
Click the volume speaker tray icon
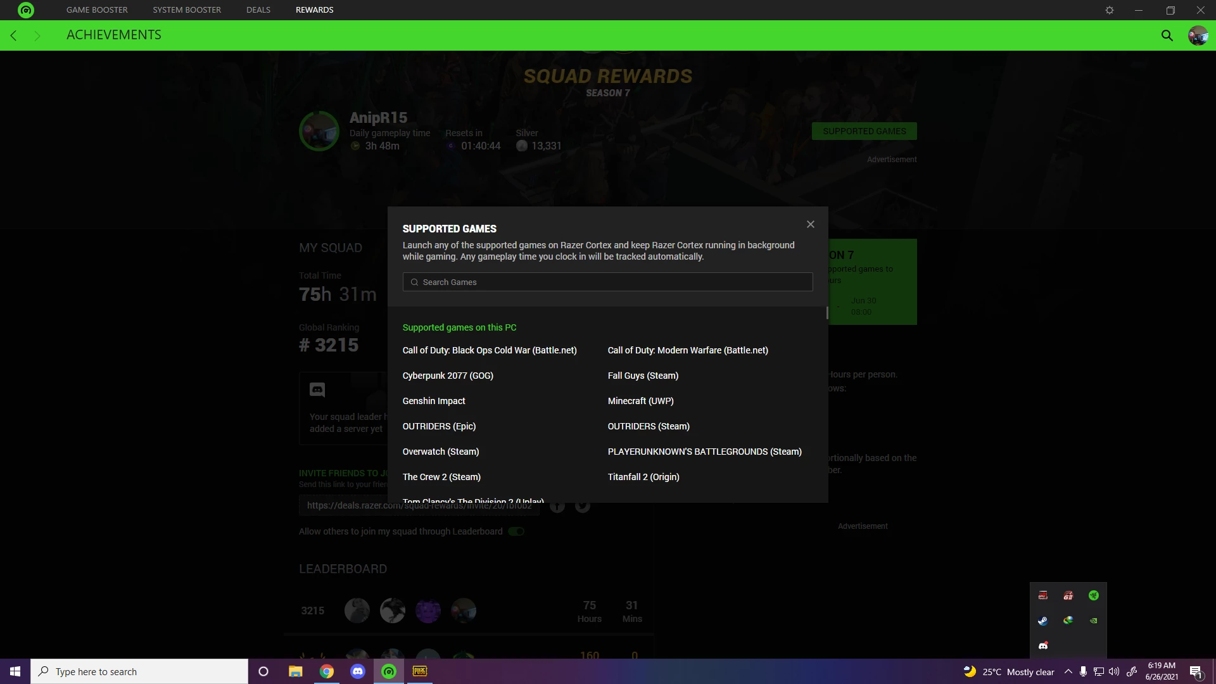coord(1114,671)
